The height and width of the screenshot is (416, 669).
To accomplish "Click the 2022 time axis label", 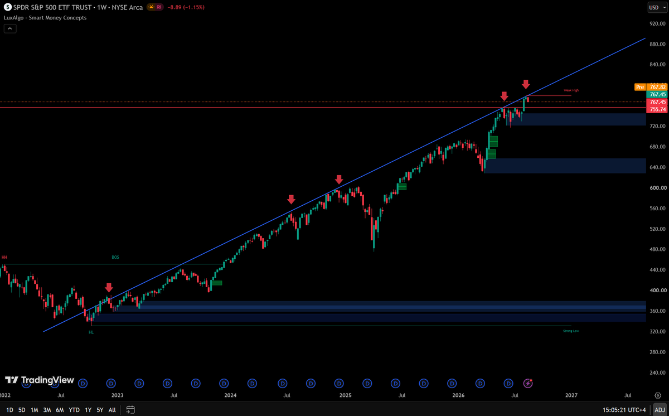I will pyautogui.click(x=5, y=395).
